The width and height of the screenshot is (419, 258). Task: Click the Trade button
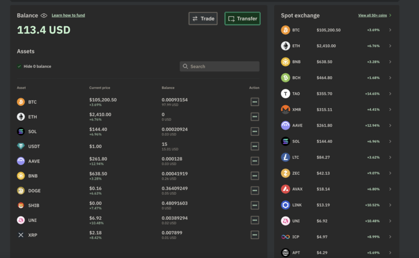[203, 19]
